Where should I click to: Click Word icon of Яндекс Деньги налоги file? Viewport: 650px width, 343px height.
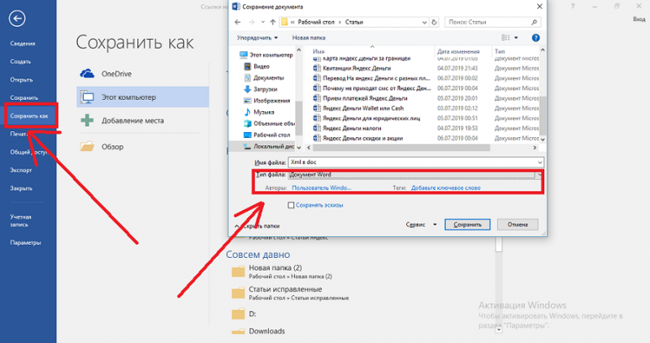(317, 128)
